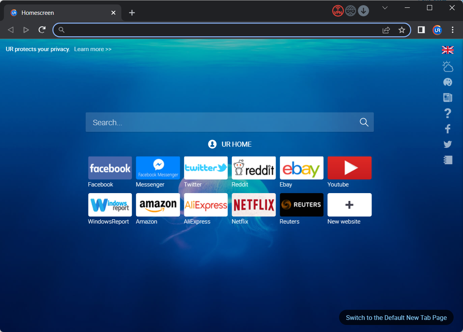
Task: Open the downloads arrow icon
Action: point(364,11)
